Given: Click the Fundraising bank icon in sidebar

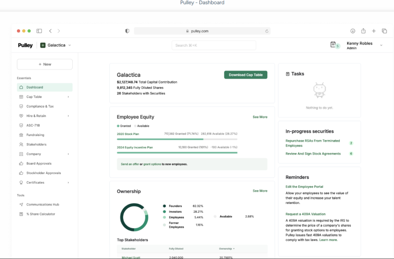Looking at the screenshot, I should click(21, 135).
